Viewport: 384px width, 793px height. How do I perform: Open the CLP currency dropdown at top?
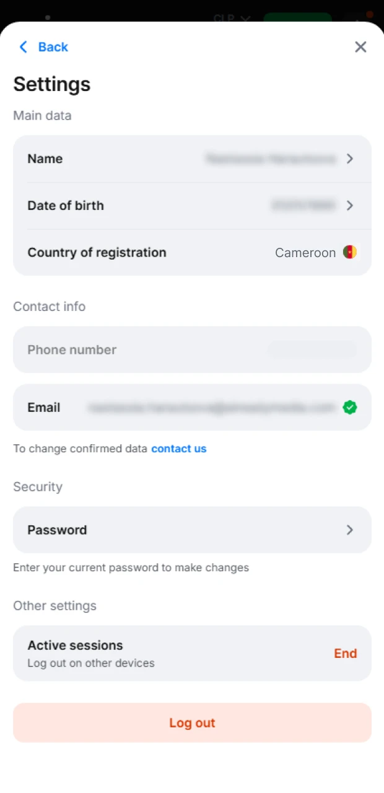(x=232, y=18)
